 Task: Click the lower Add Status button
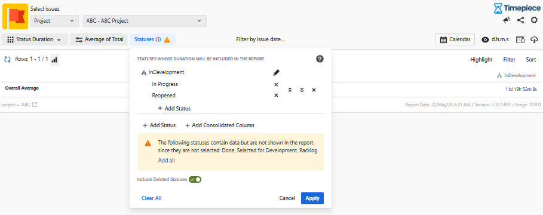click(159, 125)
